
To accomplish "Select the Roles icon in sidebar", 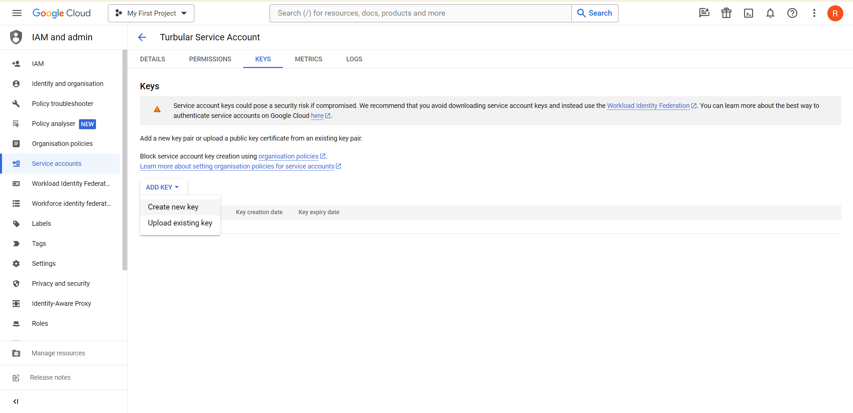I will pyautogui.click(x=16, y=323).
